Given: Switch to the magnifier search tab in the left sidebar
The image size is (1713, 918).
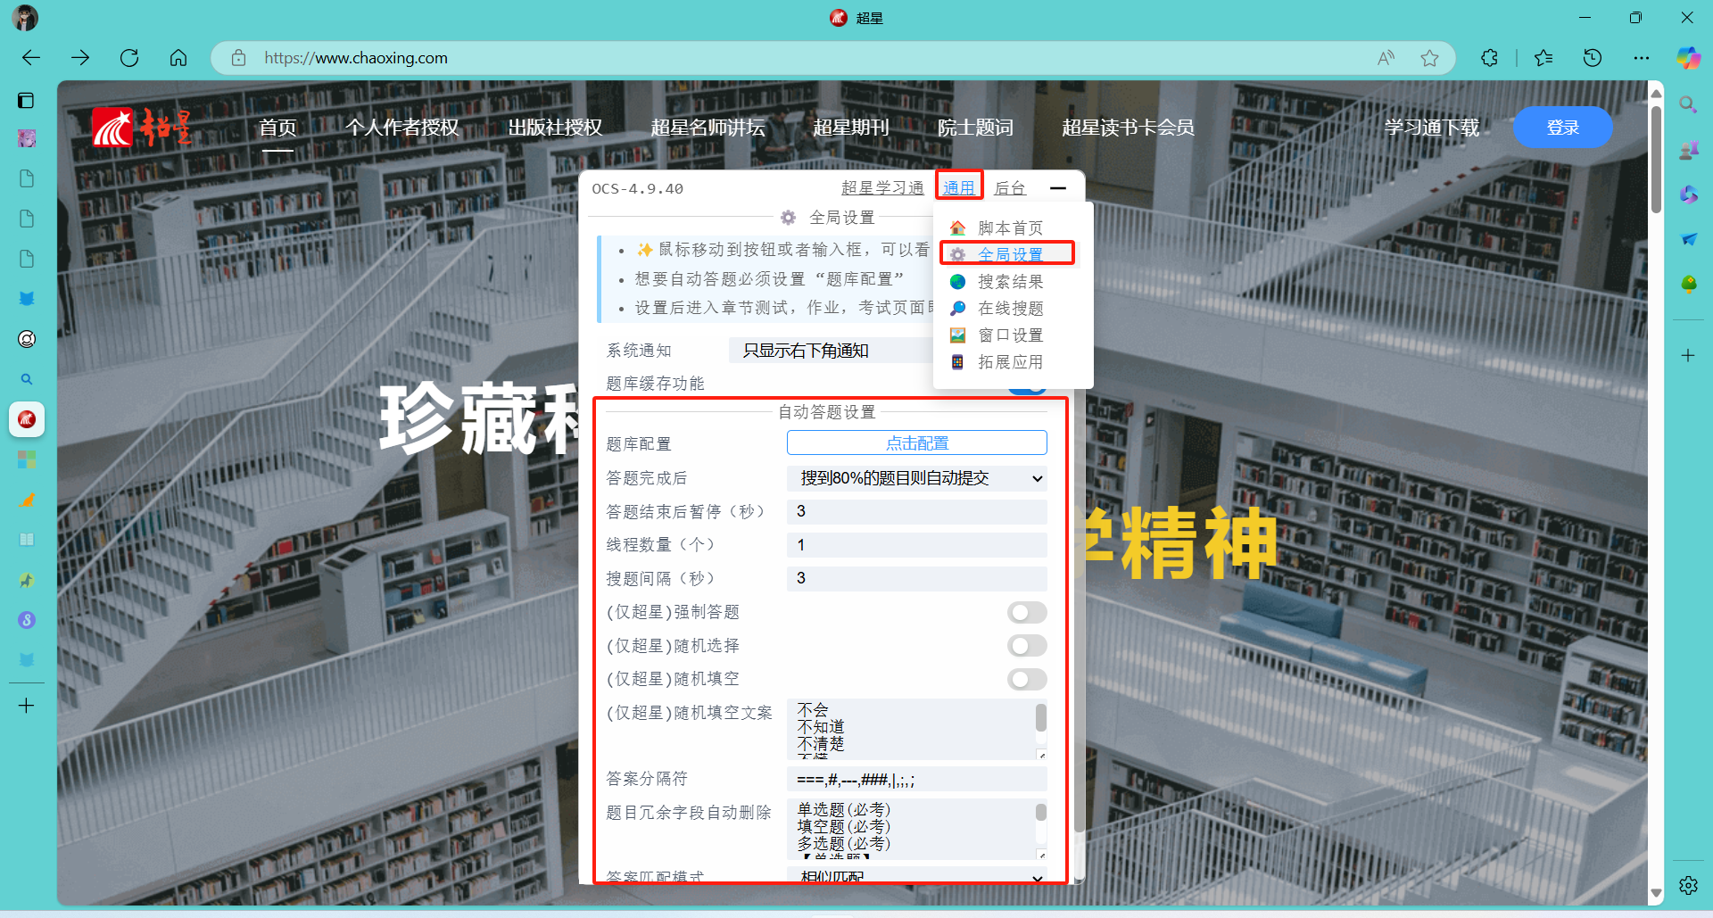Looking at the screenshot, I should (27, 379).
